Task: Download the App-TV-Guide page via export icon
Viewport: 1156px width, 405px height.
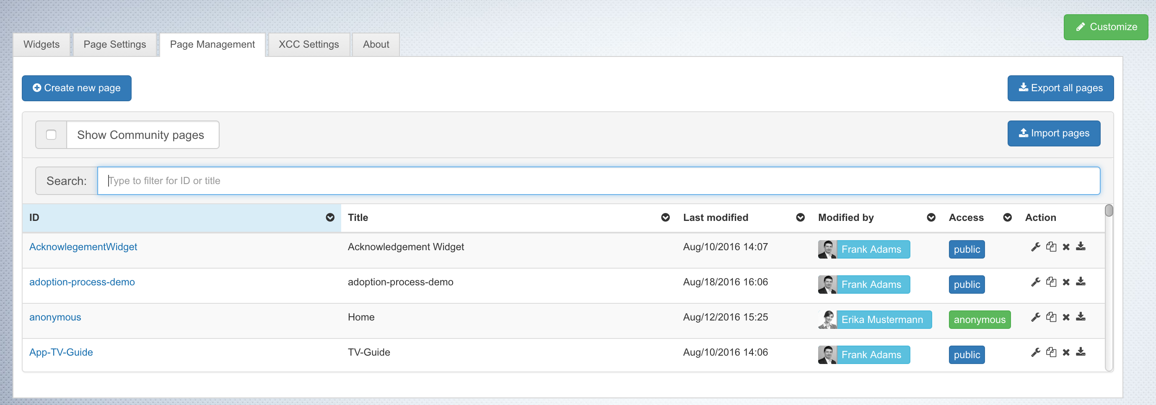Action: point(1081,352)
